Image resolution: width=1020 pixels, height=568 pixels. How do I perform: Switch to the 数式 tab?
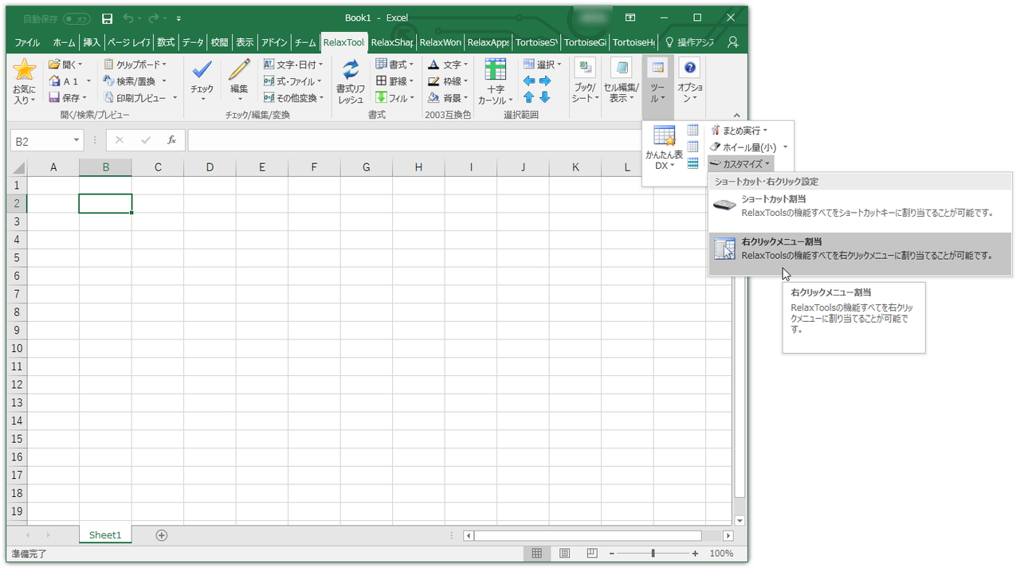(166, 42)
